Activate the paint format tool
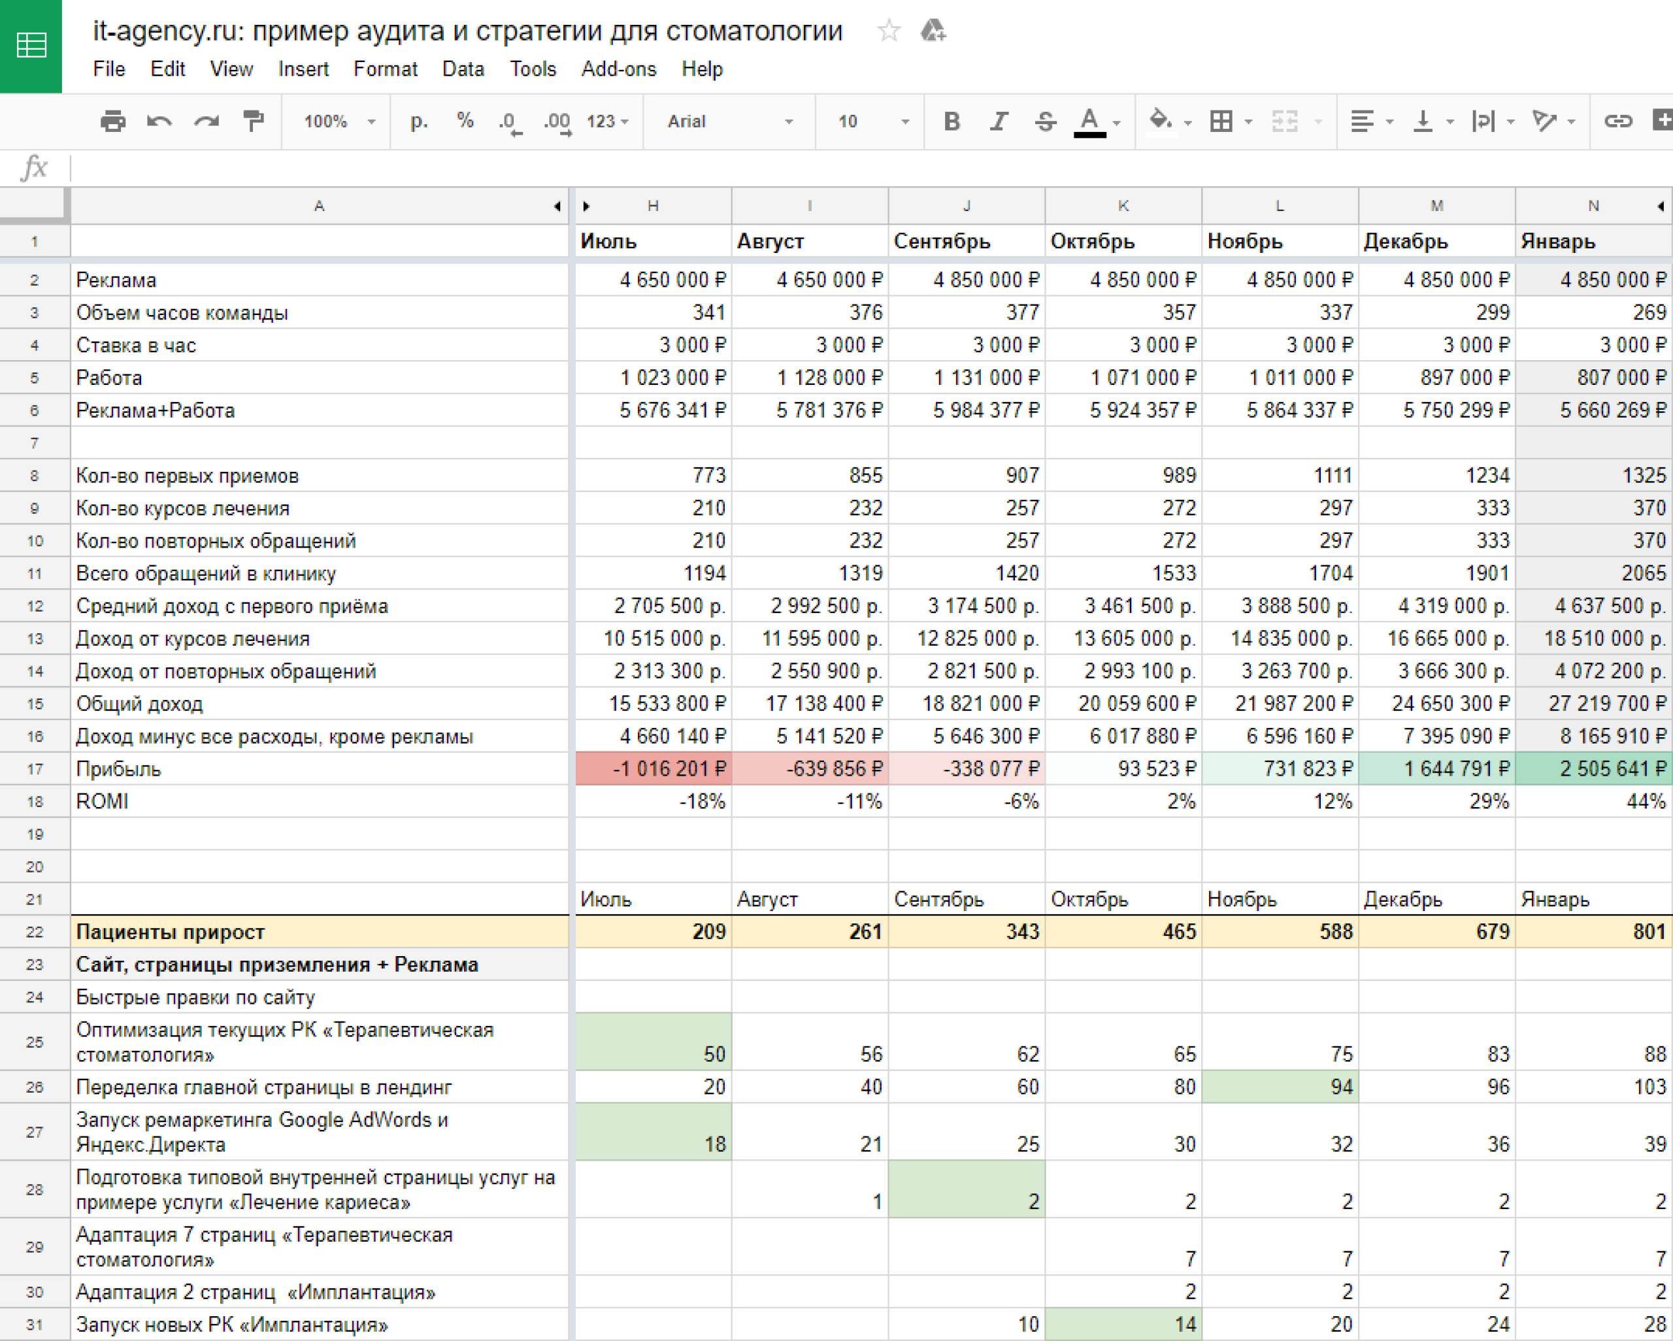1673x1341 pixels. (x=253, y=121)
